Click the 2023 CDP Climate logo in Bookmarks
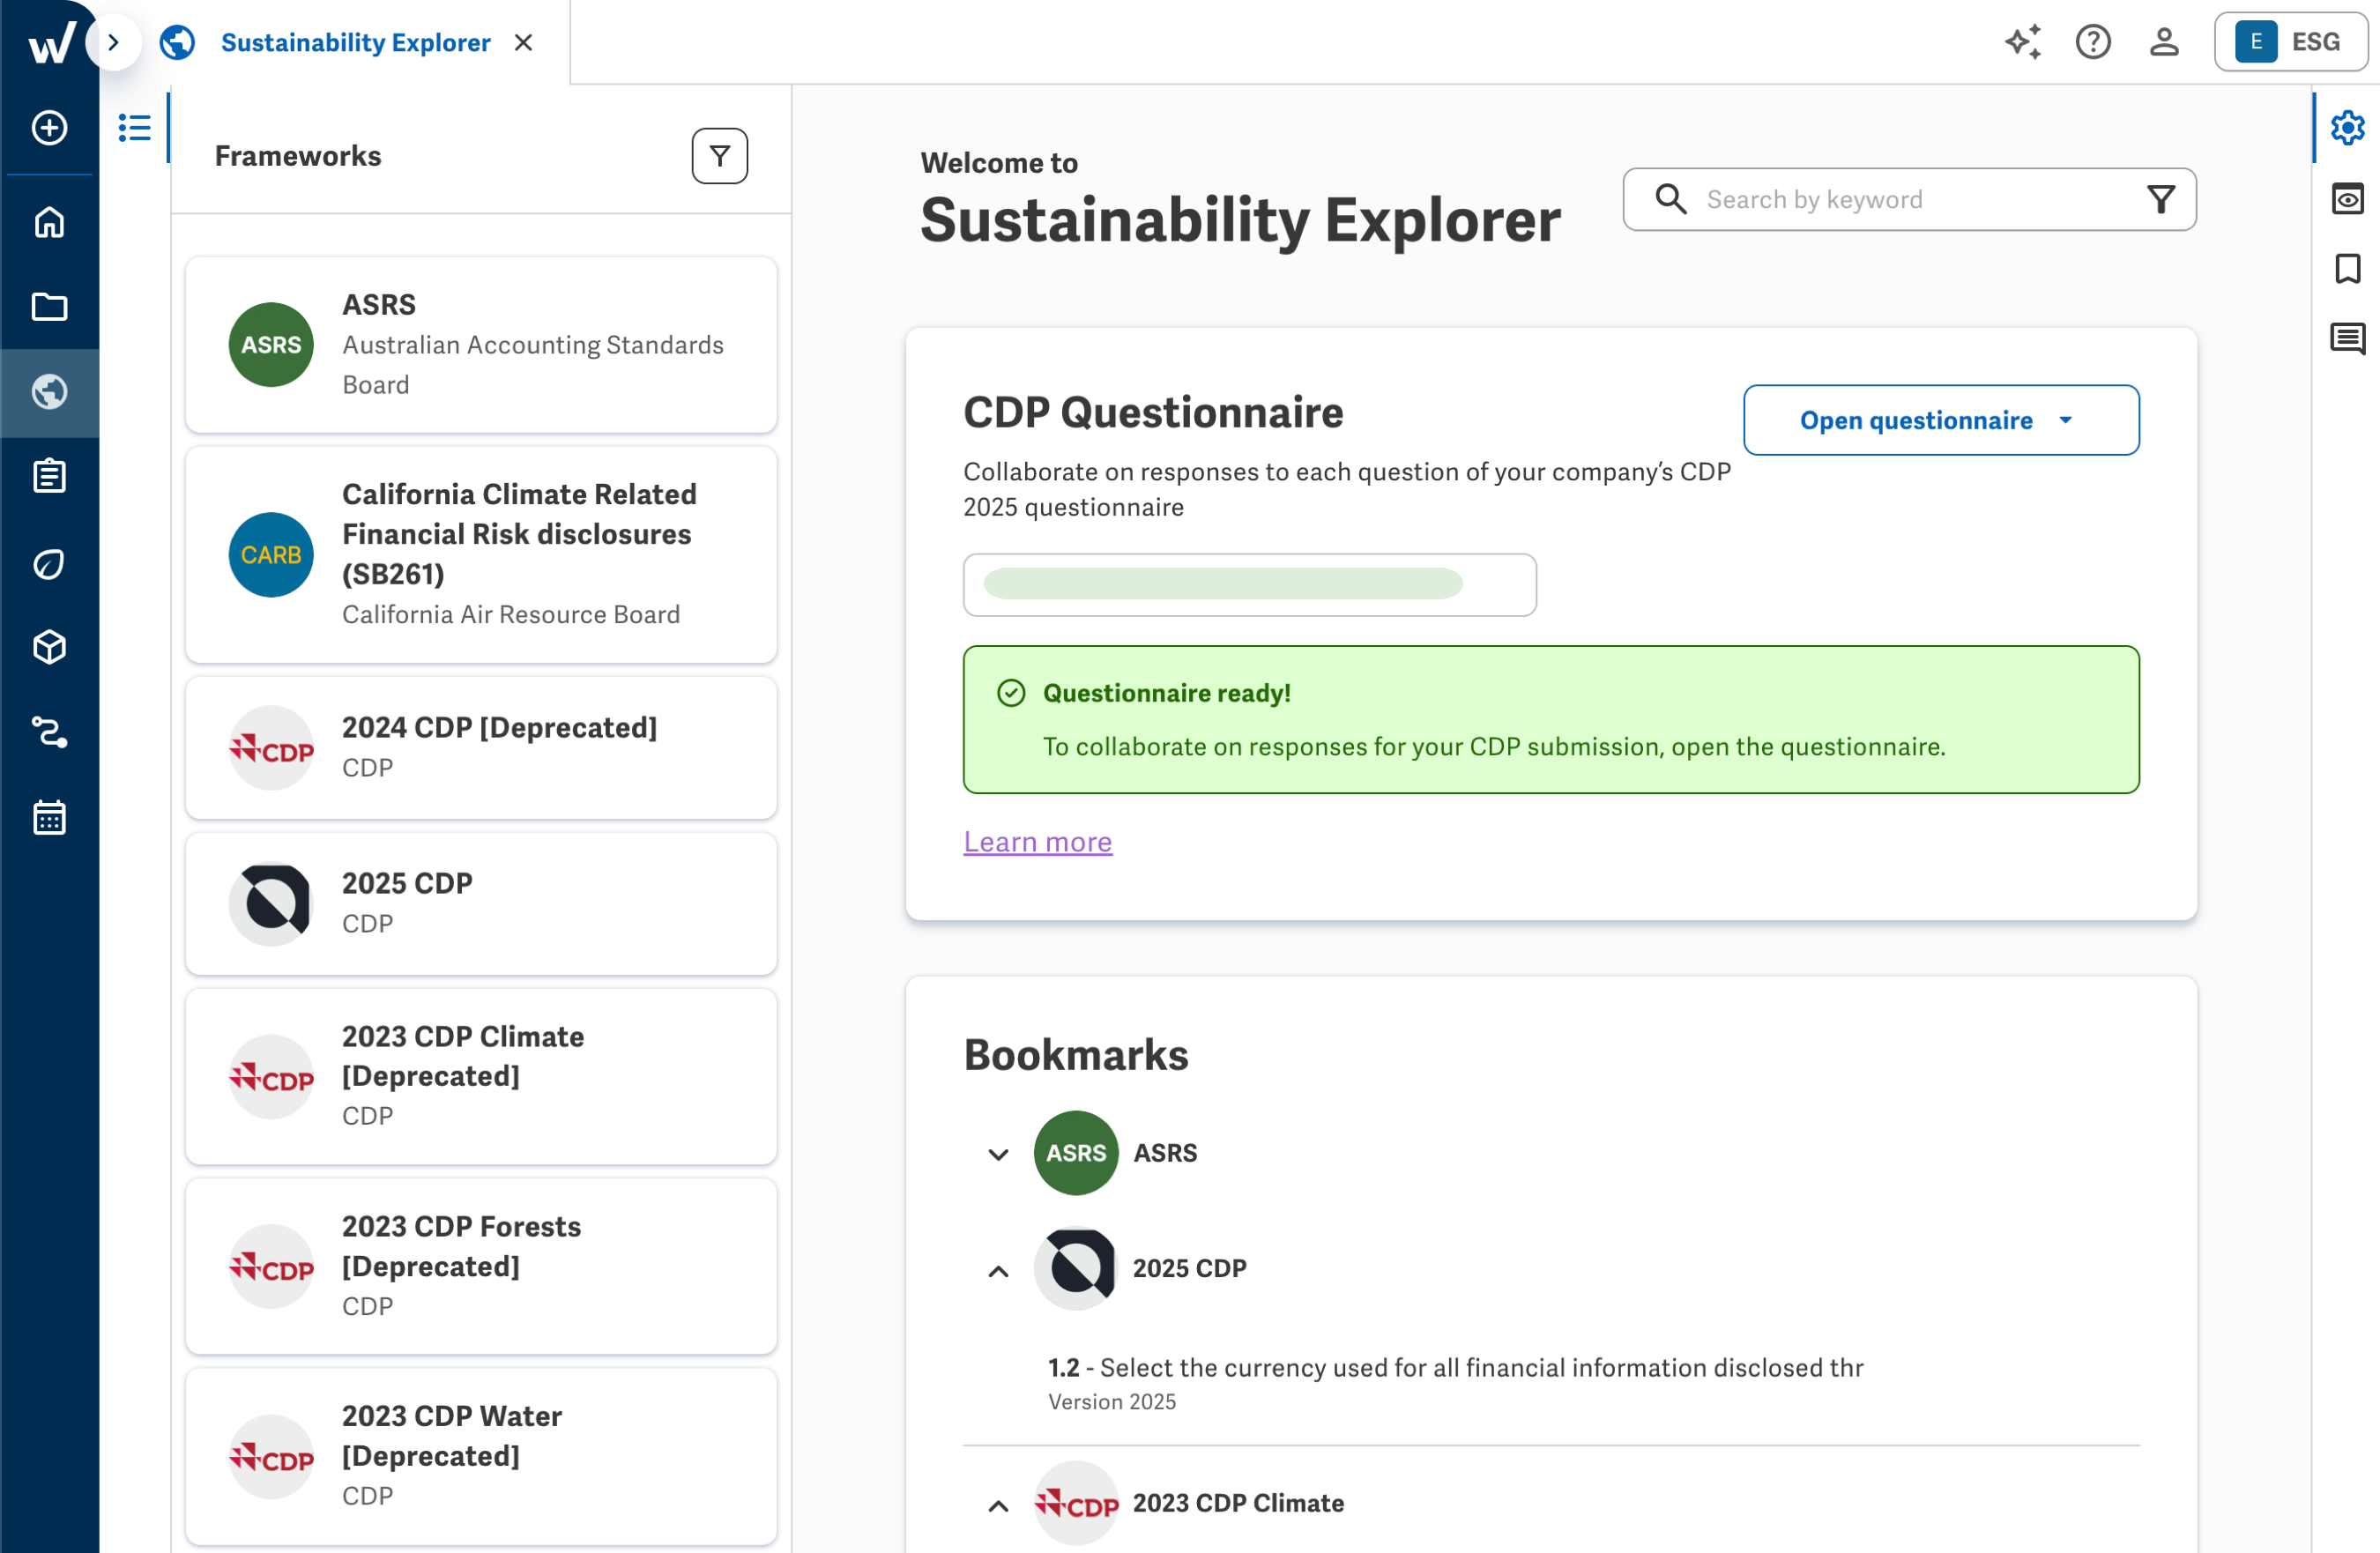The height and width of the screenshot is (1553, 2380). point(1076,1503)
